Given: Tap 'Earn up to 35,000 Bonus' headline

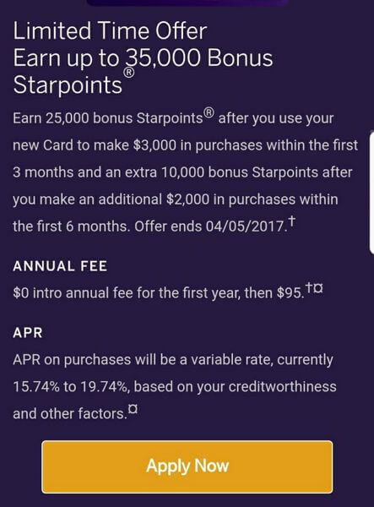Looking at the screenshot, I should pos(143,58).
